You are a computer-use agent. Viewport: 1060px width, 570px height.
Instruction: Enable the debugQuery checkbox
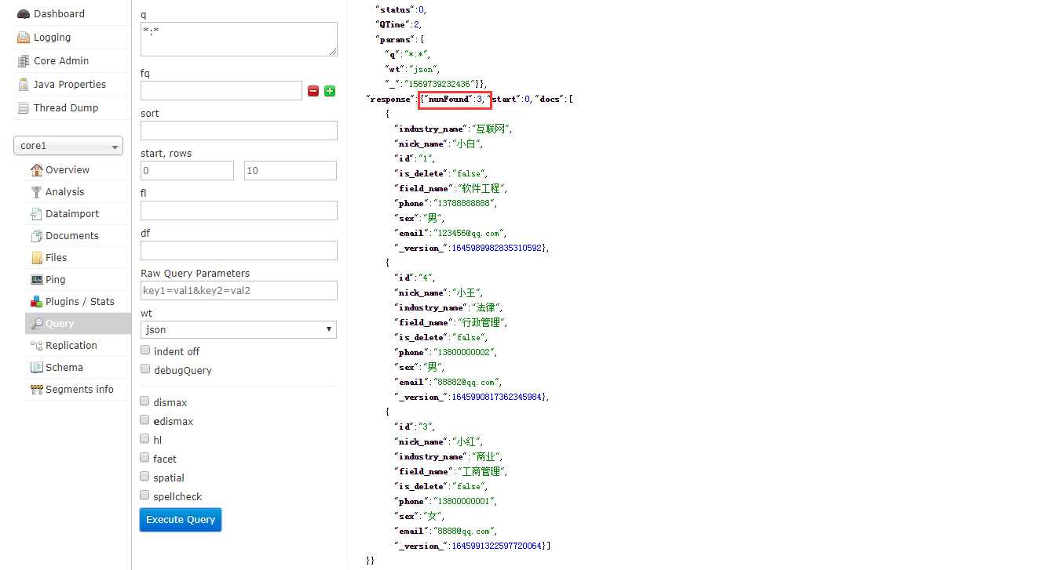point(145,369)
